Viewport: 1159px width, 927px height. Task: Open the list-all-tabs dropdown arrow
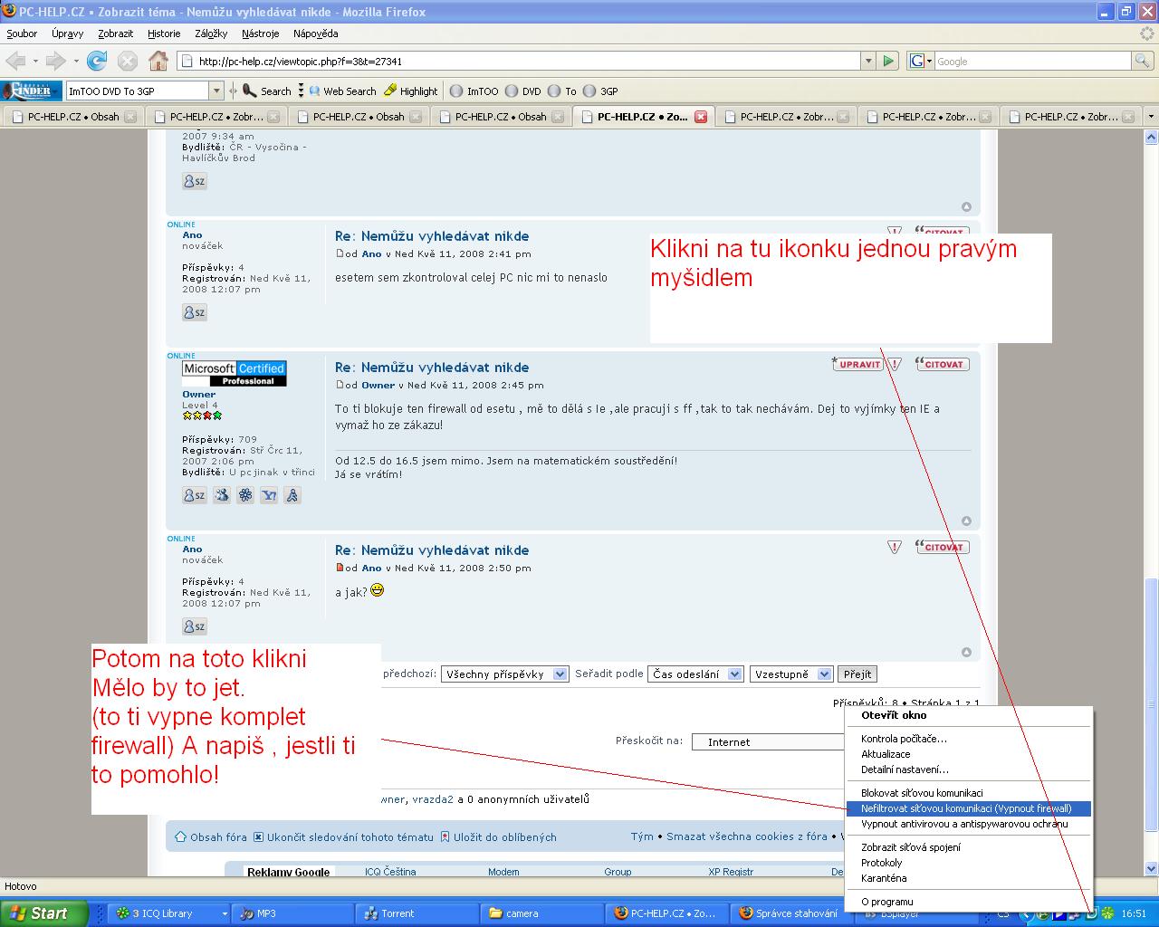coord(1151,117)
